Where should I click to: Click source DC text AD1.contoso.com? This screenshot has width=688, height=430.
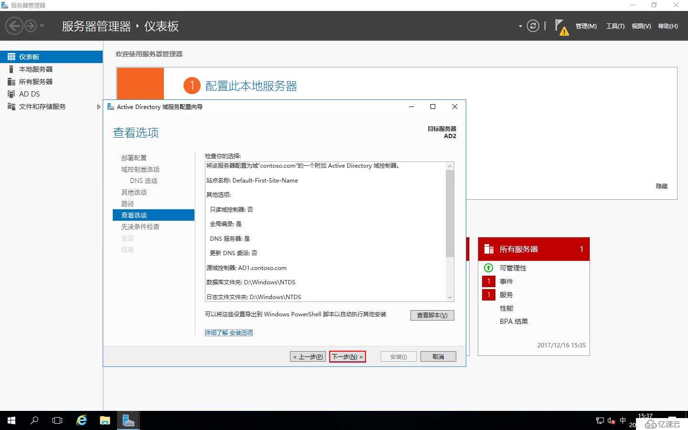[x=262, y=268]
